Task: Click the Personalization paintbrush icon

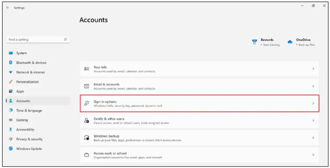Action: pos(11,82)
